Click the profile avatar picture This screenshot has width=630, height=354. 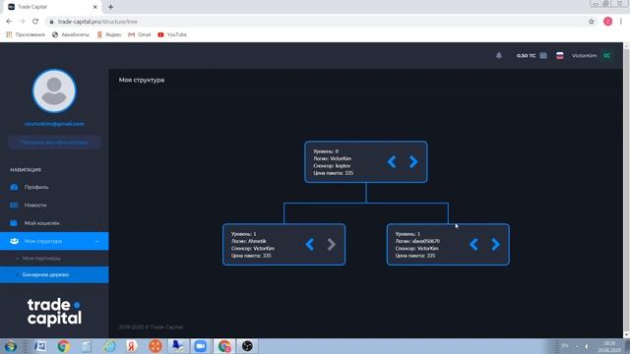54,90
